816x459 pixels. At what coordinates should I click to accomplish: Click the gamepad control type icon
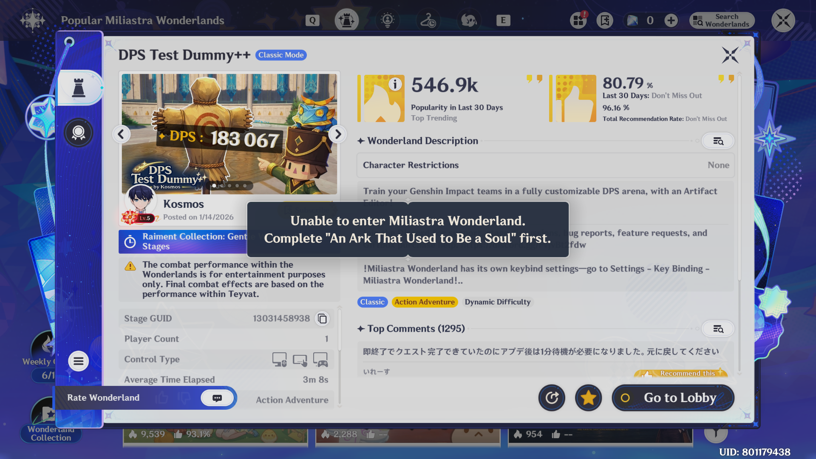click(320, 360)
